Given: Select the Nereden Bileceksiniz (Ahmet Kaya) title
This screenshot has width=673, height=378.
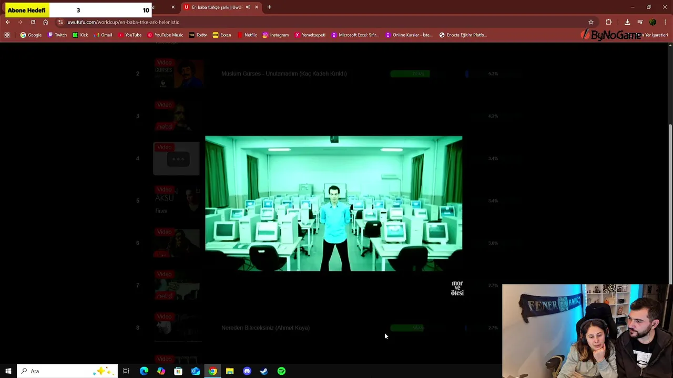Looking at the screenshot, I should 266,328.
